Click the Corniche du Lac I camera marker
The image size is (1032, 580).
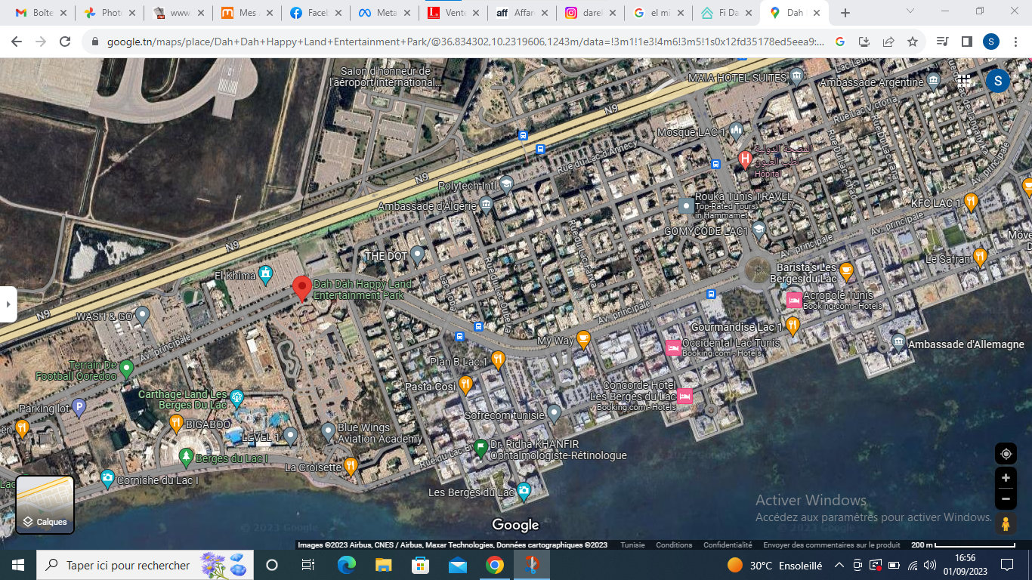107,478
